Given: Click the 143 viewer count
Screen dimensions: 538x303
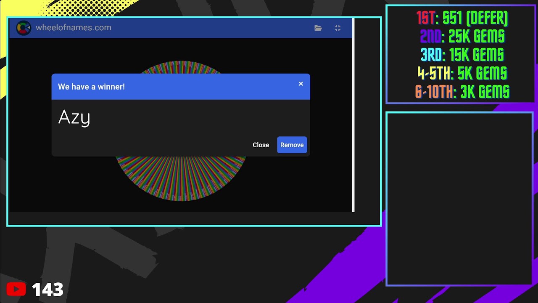Looking at the screenshot, I should click(x=47, y=290).
